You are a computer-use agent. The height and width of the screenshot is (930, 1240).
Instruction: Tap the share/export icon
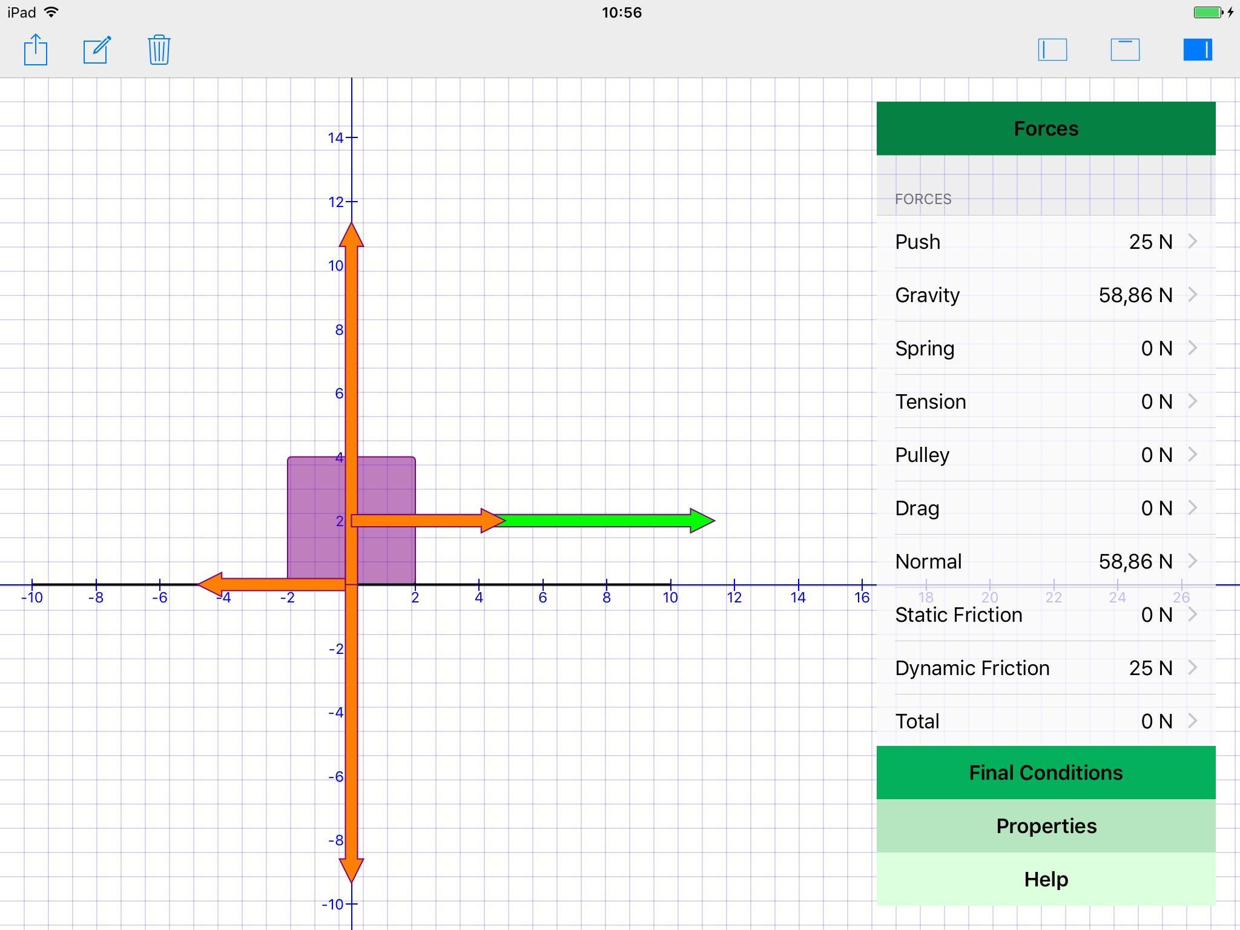pos(36,50)
